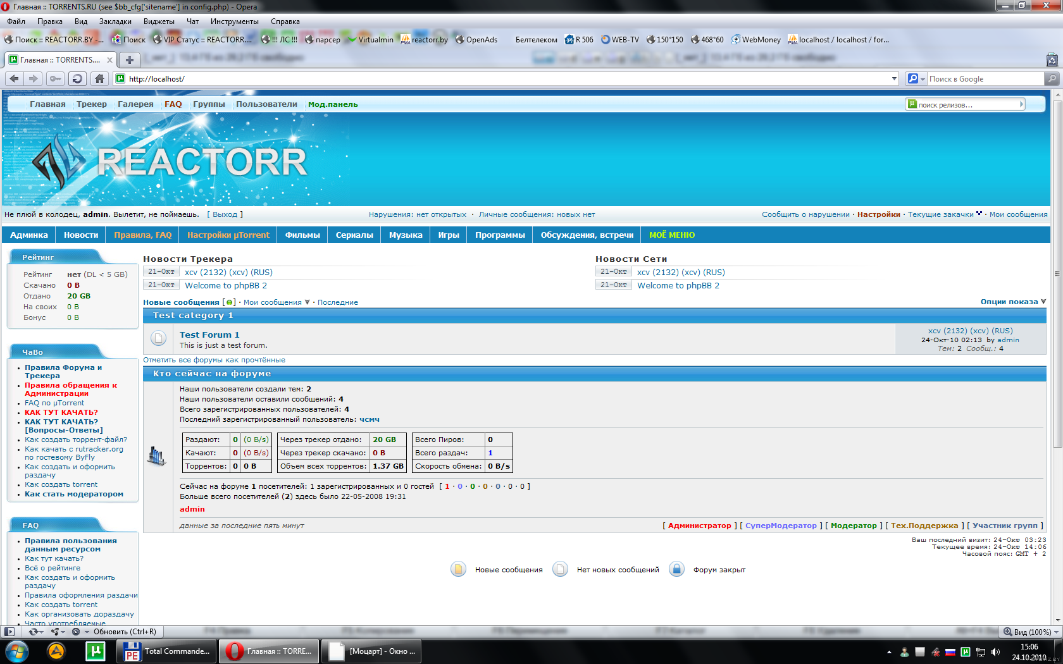The width and height of the screenshot is (1063, 664).
Task: Show hidden tray icons arrow
Action: [x=889, y=651]
